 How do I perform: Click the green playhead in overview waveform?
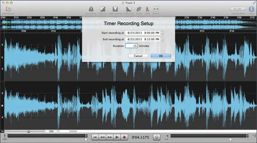coord(7,25)
